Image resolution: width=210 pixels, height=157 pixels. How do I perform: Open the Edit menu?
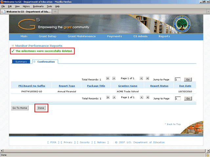coord(10,7)
